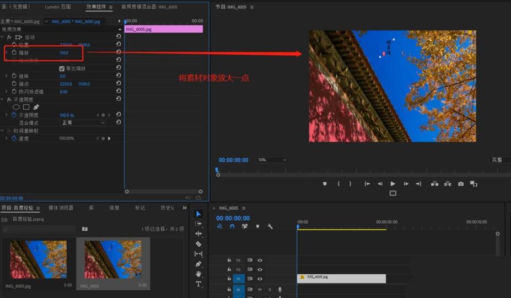Open the 媒体浏览器 media browser tab

(x=61, y=208)
